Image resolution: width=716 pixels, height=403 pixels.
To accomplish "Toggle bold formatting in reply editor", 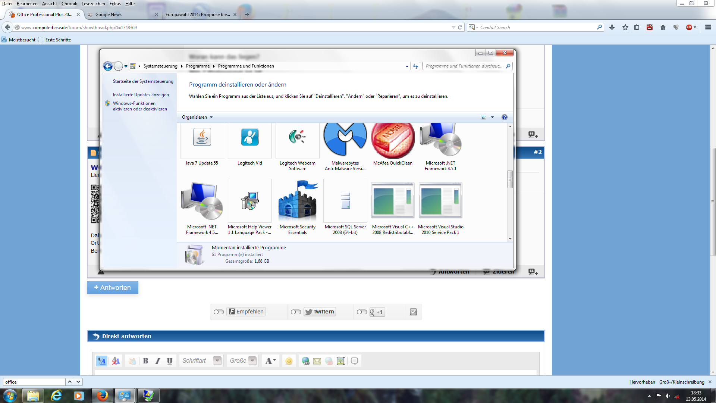I will [145, 361].
